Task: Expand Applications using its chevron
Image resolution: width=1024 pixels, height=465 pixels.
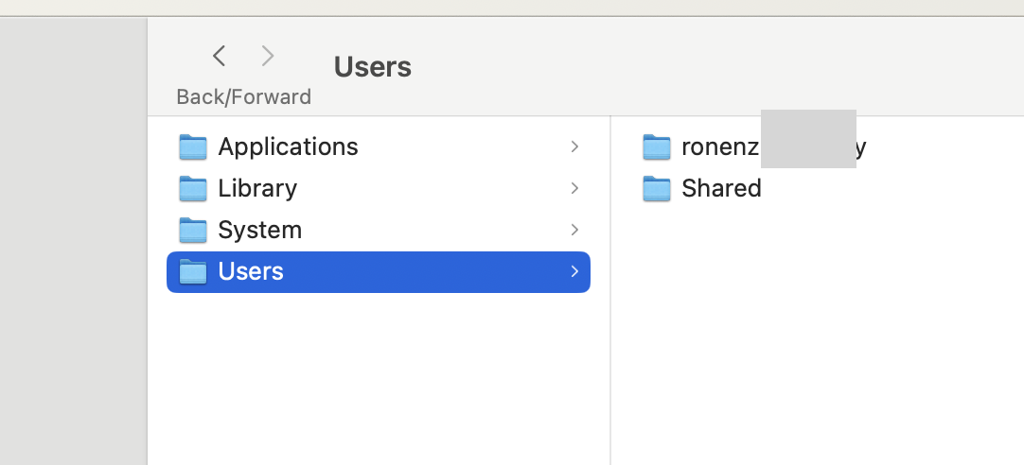Action: (x=574, y=146)
